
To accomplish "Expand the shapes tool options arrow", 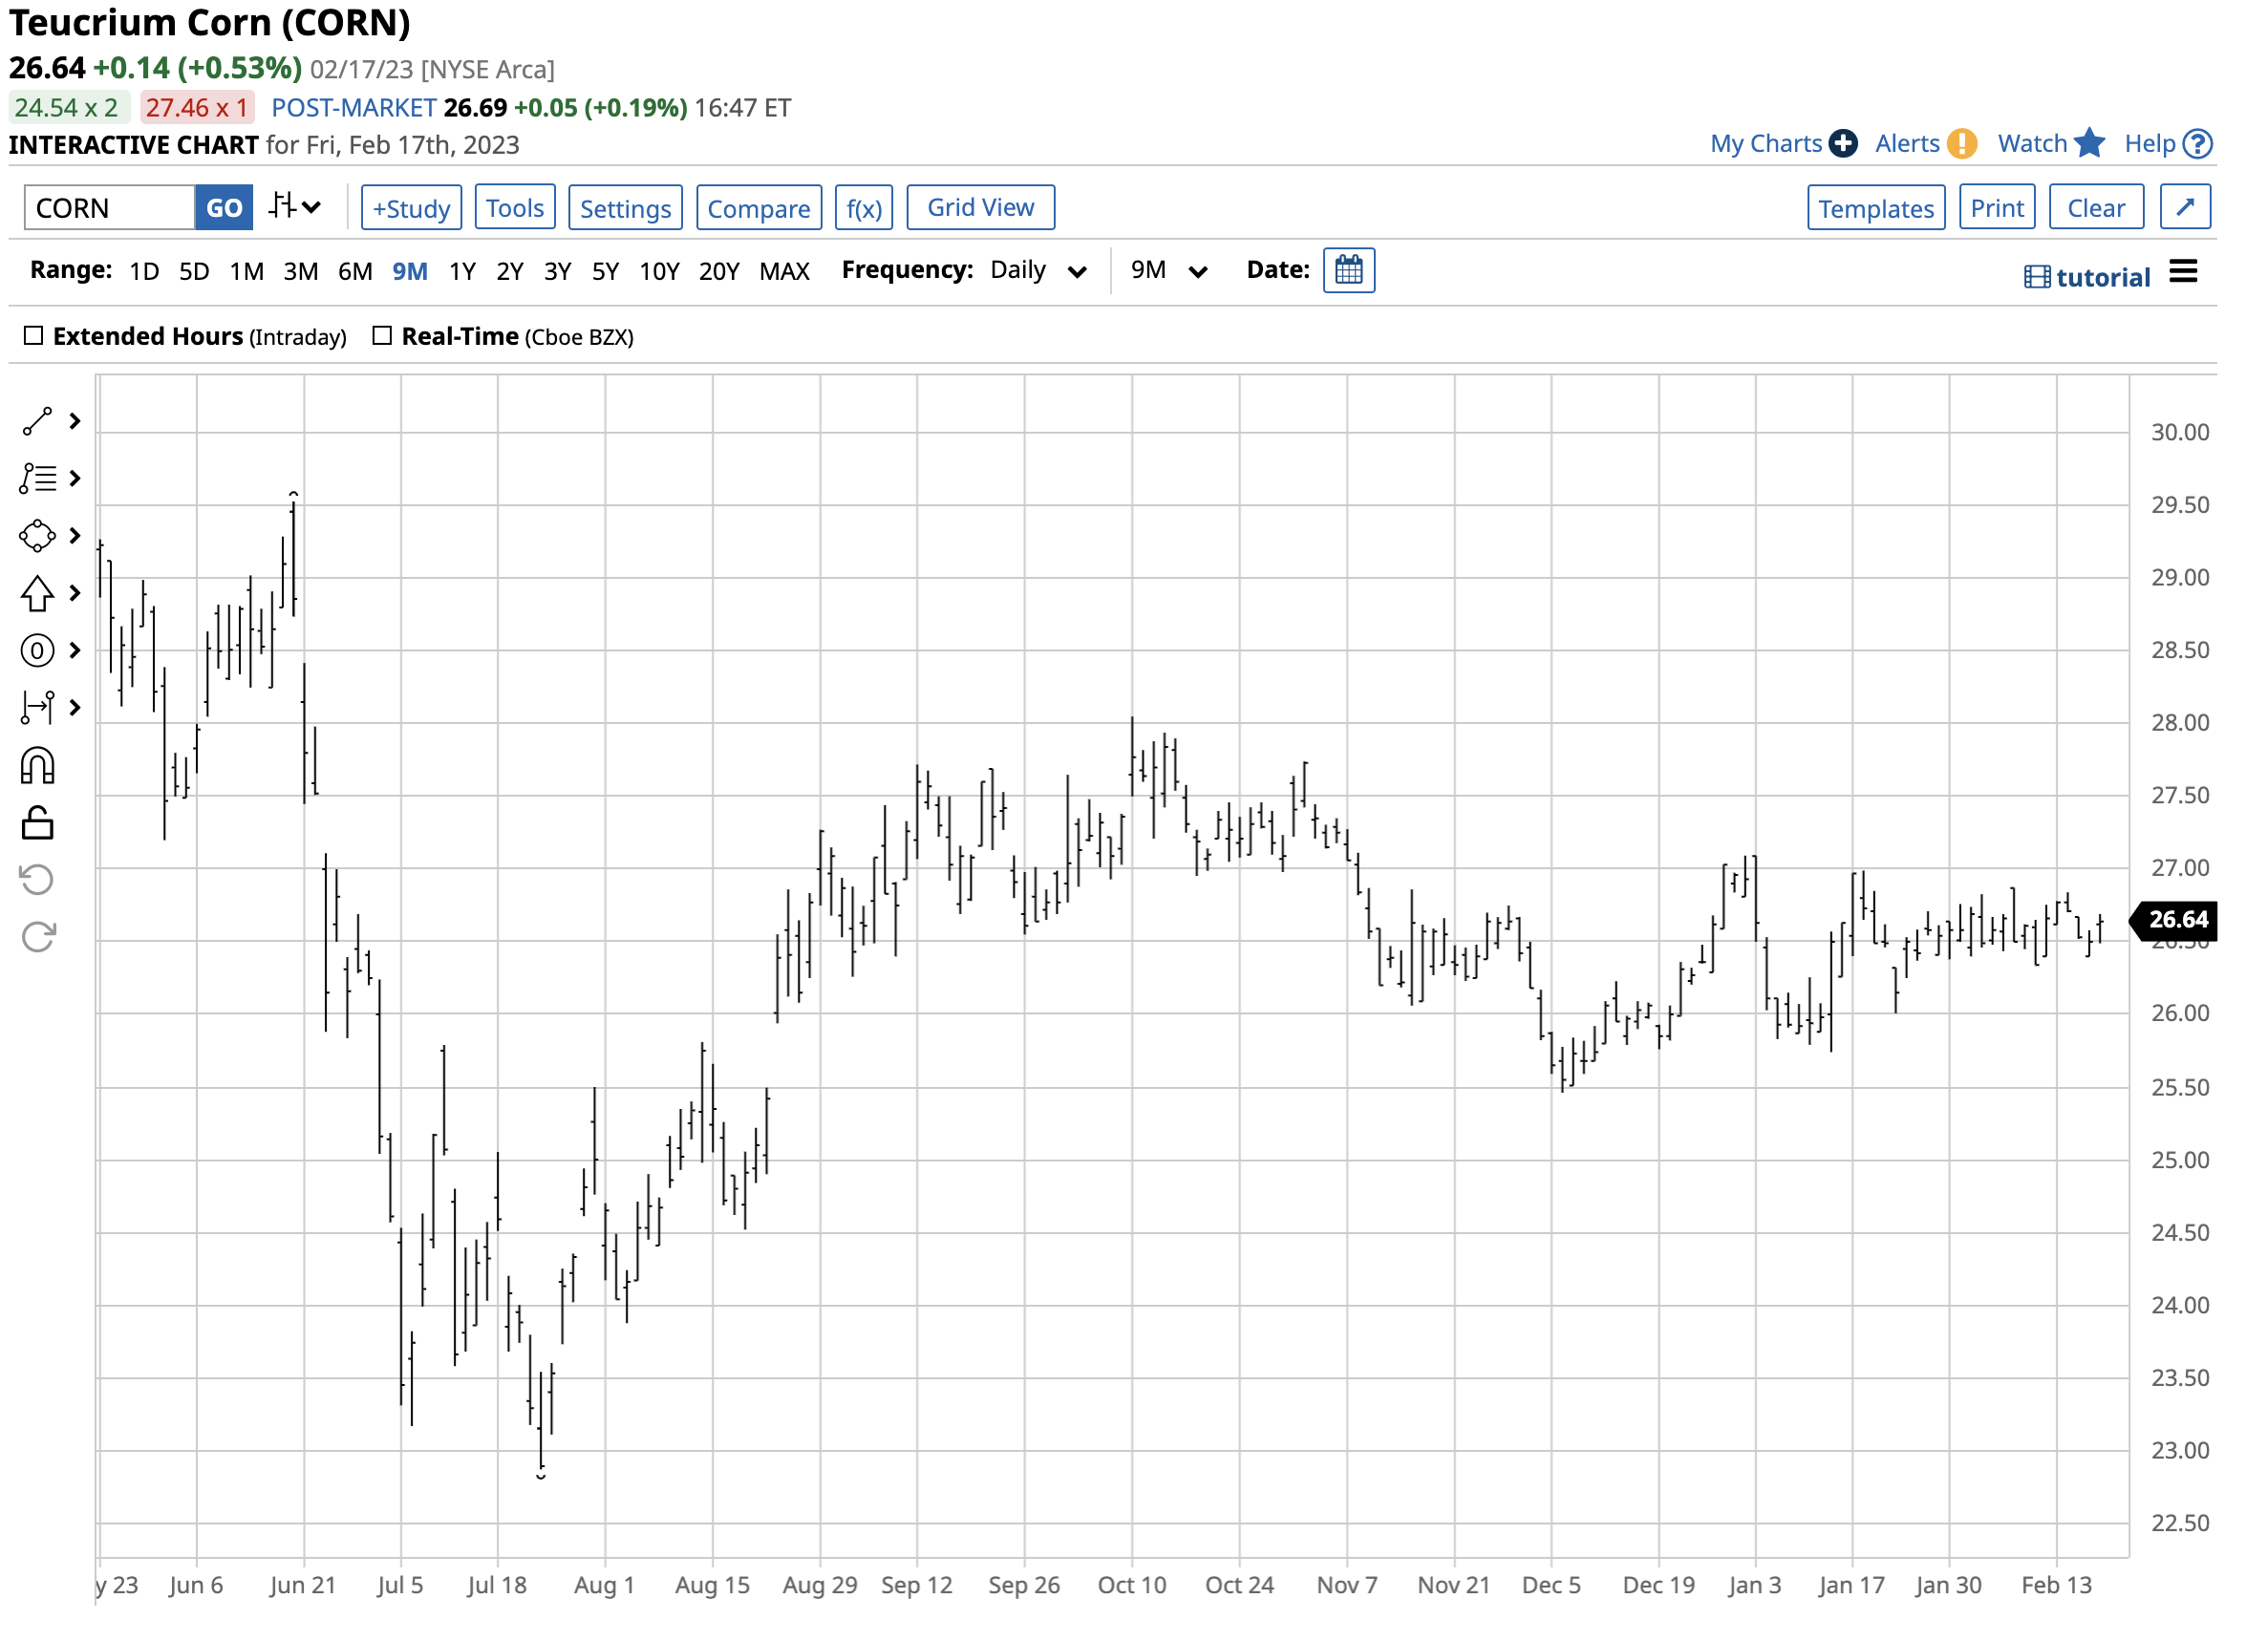I will tap(75, 536).
